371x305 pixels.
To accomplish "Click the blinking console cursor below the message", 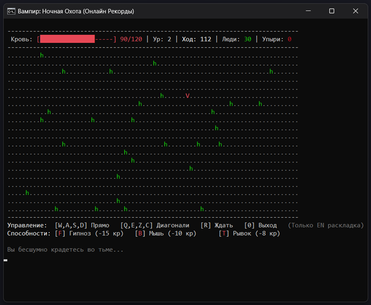I will 6,260.
